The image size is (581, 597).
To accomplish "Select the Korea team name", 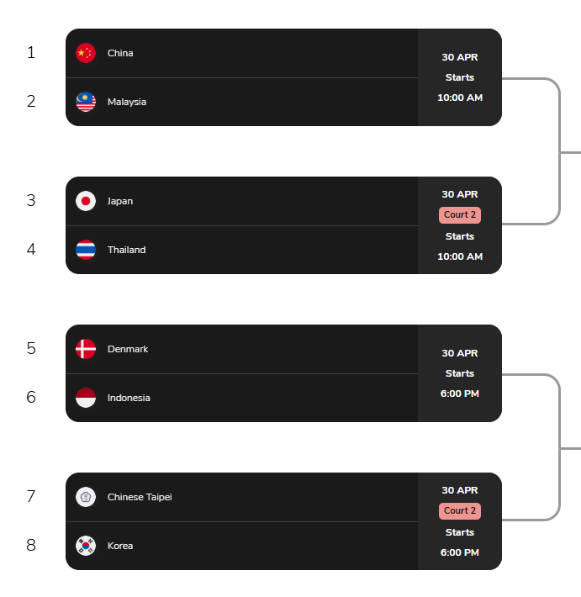I will [120, 546].
